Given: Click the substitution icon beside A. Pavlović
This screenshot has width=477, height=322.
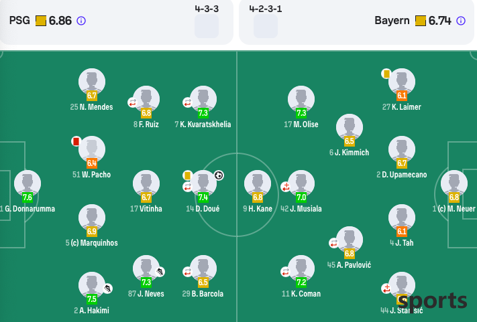Looking at the screenshot, I should pos(334,243).
